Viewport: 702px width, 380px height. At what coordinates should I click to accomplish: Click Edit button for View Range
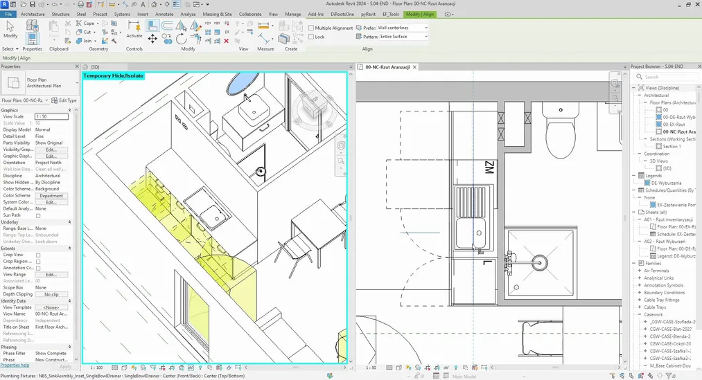(x=51, y=275)
